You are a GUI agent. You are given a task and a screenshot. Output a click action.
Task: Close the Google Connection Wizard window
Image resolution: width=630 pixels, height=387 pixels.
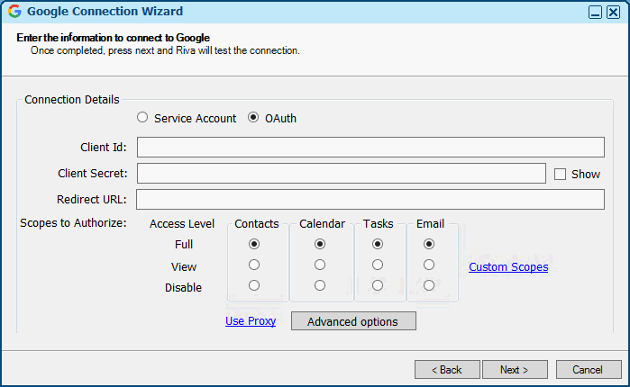click(613, 12)
